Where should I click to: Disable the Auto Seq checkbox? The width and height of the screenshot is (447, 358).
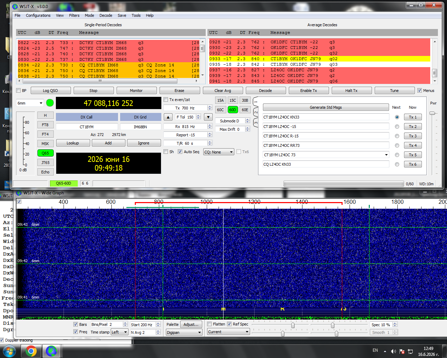(x=180, y=152)
